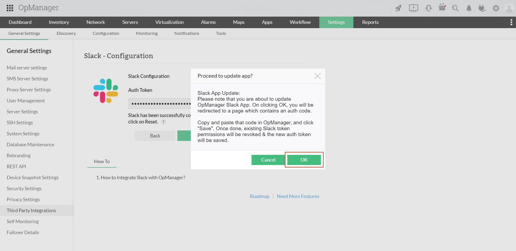The width and height of the screenshot is (516, 251).
Task: Go to Failover Details
Action: point(23,233)
